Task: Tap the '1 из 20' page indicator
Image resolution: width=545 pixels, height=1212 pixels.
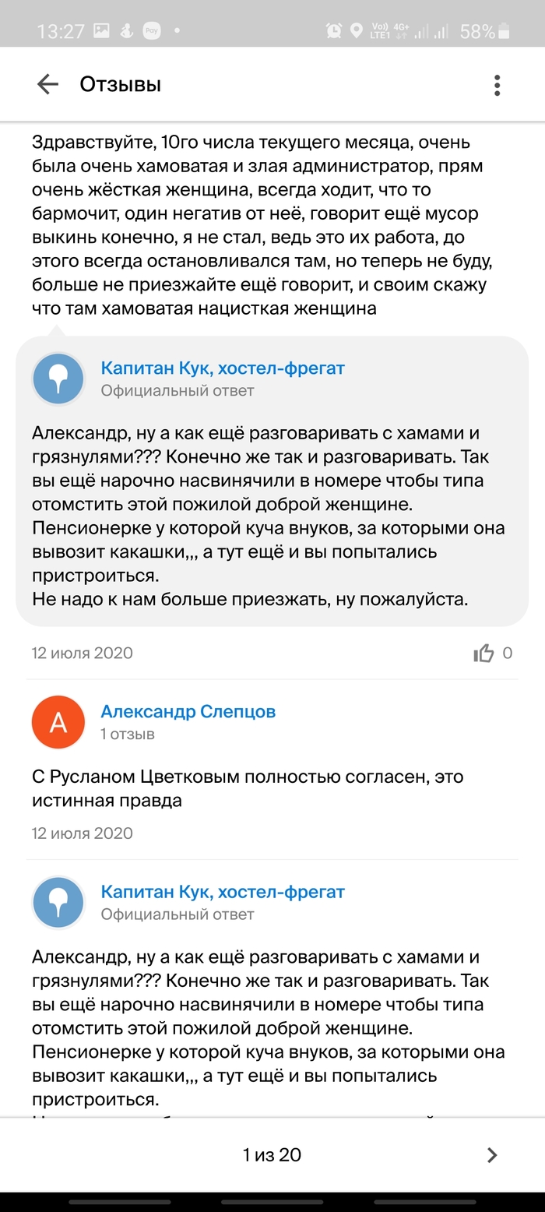Action: coord(272,1155)
